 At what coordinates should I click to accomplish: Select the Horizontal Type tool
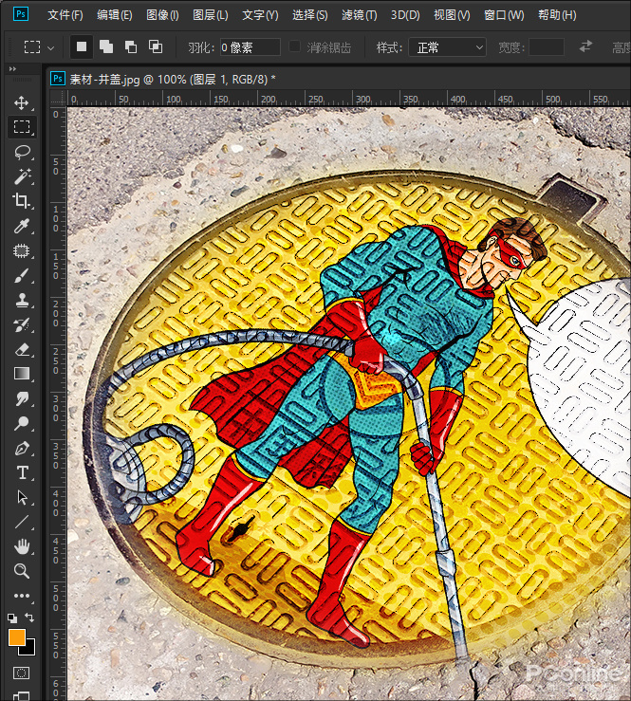point(21,472)
